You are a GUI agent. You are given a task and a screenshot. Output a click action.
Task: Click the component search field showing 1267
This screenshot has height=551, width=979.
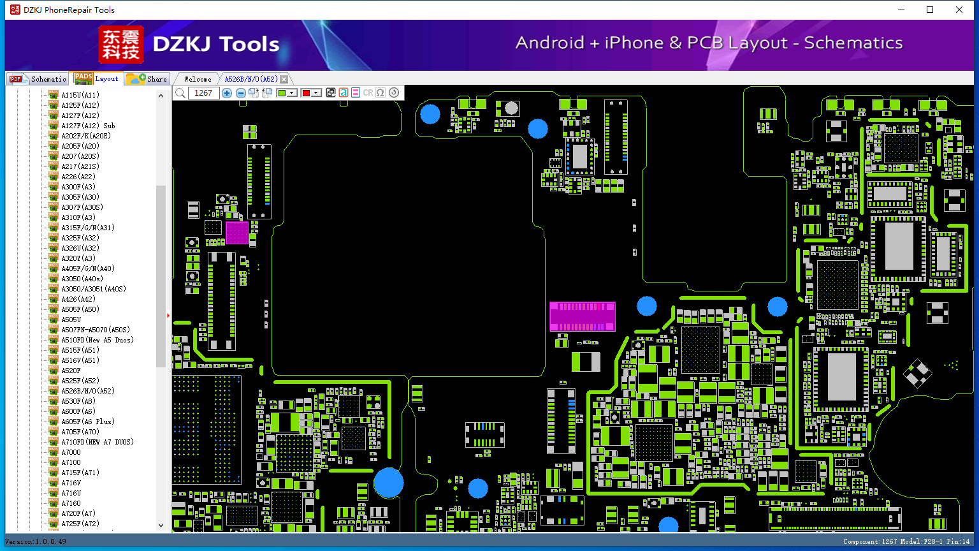(204, 93)
